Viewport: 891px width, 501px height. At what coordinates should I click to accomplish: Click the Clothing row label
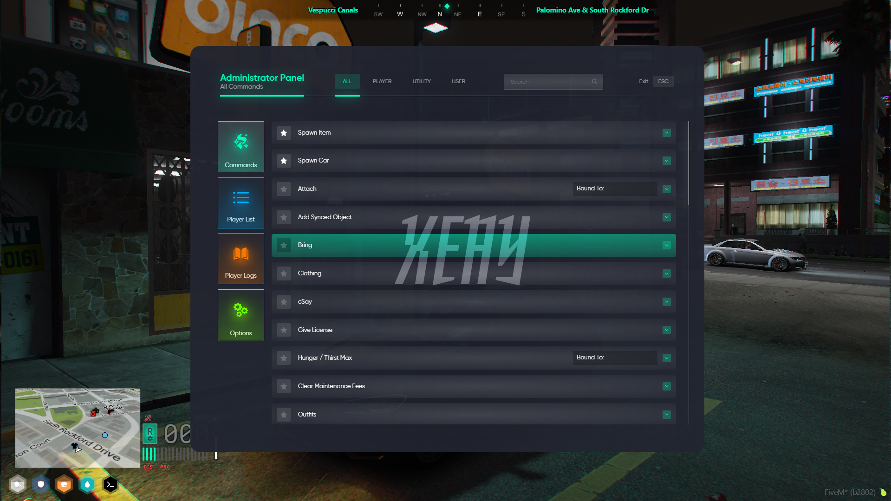pyautogui.click(x=310, y=273)
